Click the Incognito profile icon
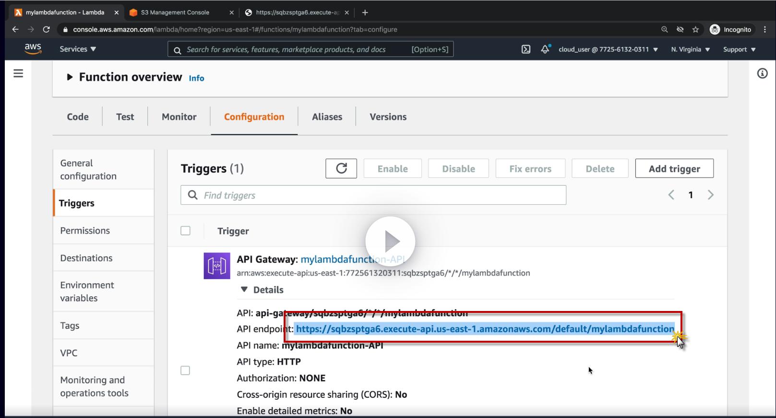The width and height of the screenshot is (776, 418). pos(715,29)
